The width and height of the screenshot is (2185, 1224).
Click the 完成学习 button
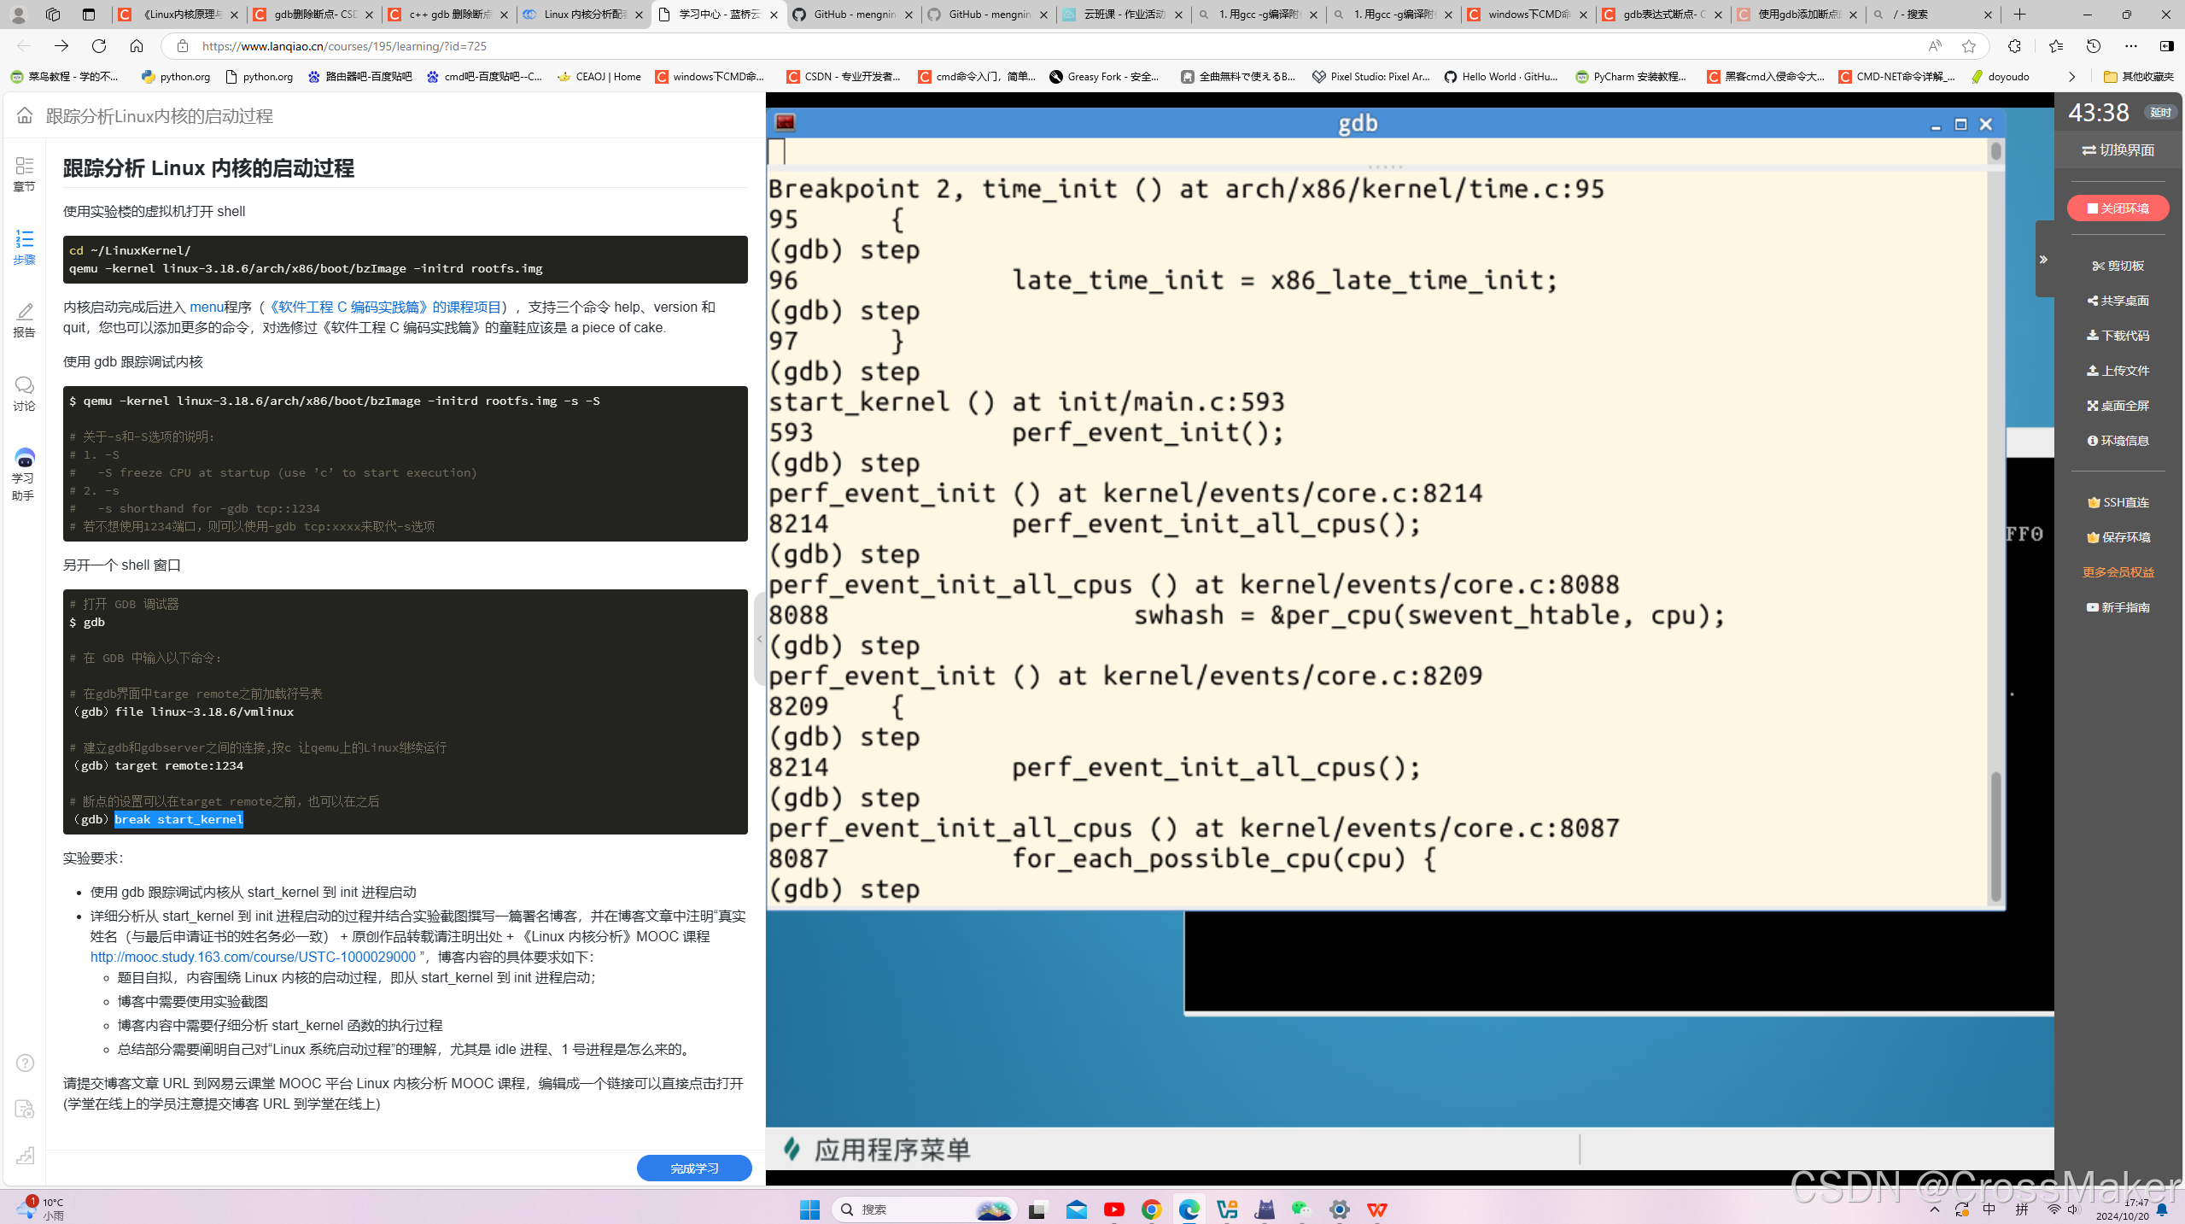(693, 1168)
